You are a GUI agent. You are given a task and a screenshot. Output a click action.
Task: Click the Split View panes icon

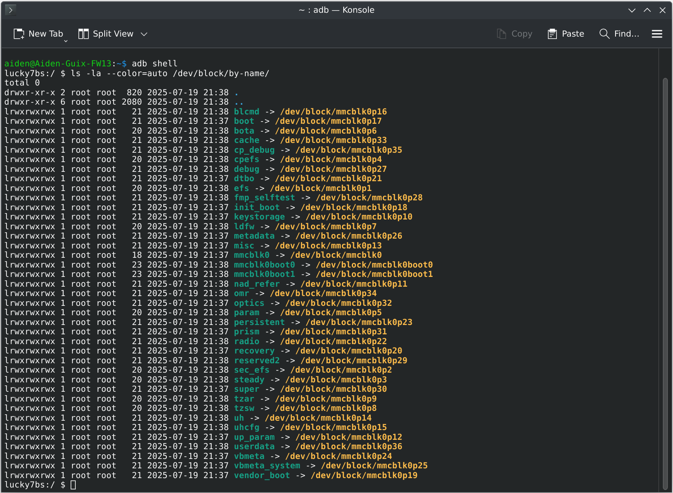click(83, 34)
